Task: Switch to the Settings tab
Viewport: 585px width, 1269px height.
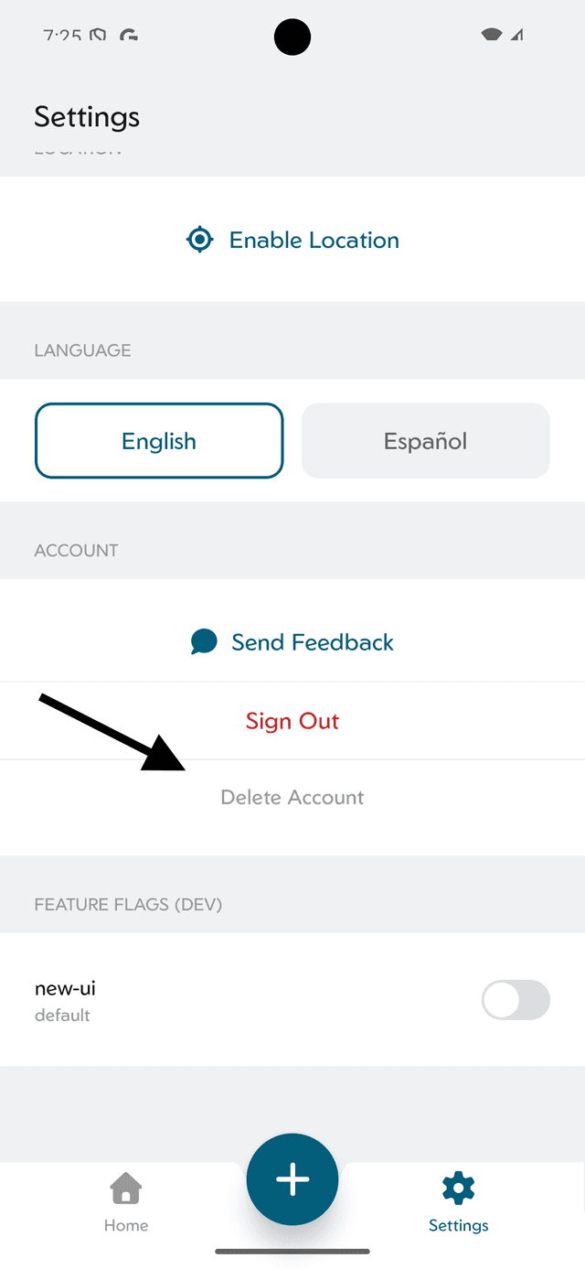Action: [458, 1201]
